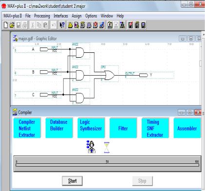
Task: Click the red MAX+plus II application icon
Action: pyautogui.click(x=4, y=6)
